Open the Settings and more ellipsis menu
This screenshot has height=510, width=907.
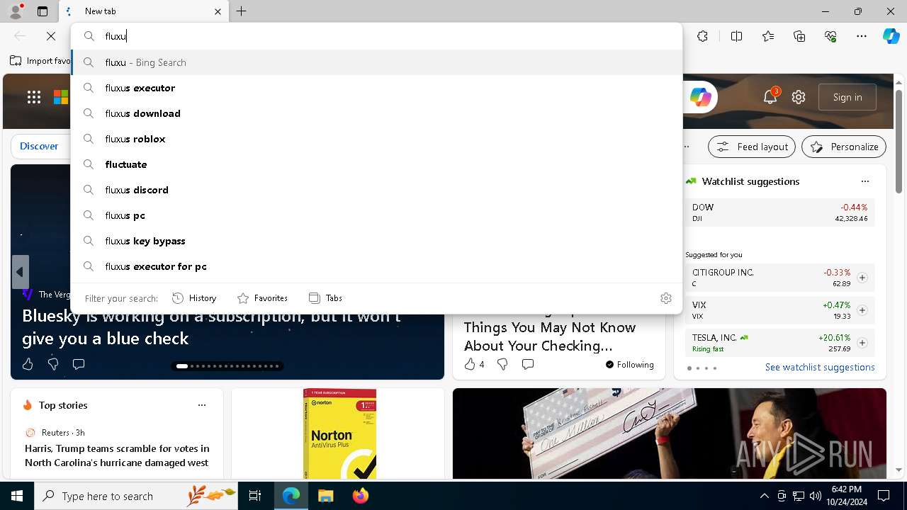pos(862,36)
